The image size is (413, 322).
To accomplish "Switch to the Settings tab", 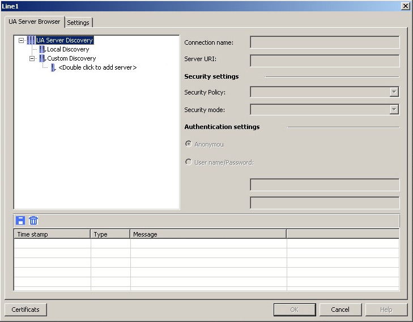I will 78,23.
